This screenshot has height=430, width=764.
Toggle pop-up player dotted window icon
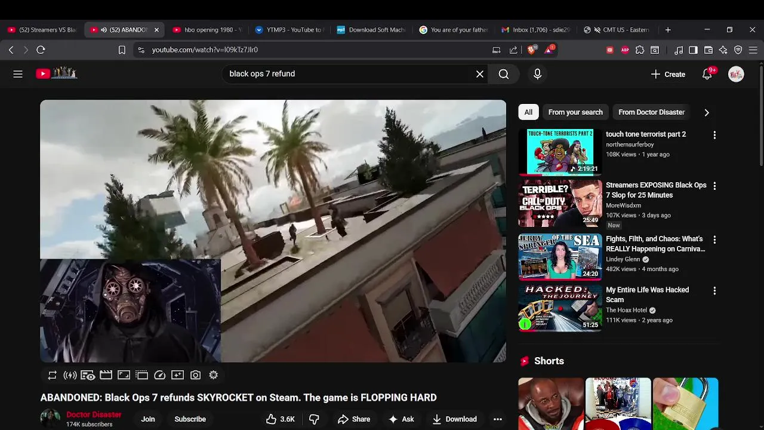click(x=141, y=375)
